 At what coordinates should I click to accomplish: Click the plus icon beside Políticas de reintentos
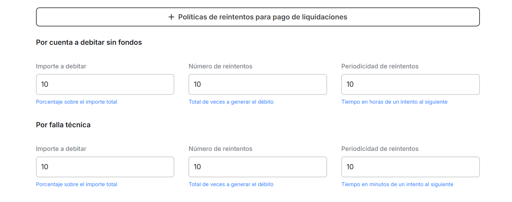coord(171,17)
